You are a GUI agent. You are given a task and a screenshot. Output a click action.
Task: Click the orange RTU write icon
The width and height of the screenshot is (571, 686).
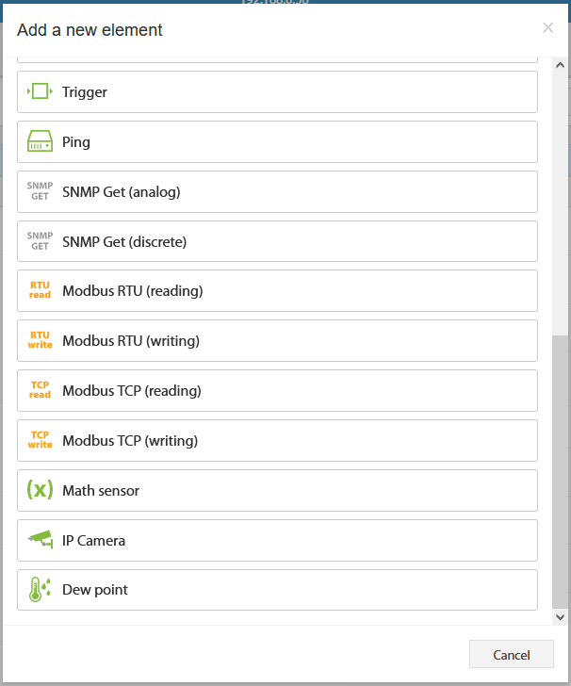click(x=40, y=340)
